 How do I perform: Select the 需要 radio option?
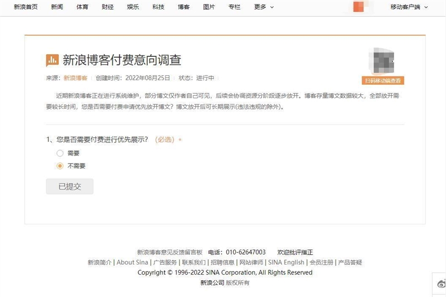pos(60,153)
